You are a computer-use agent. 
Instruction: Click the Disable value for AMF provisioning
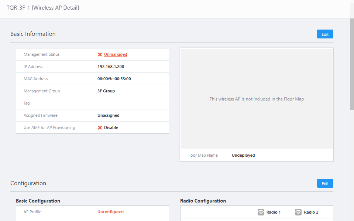click(x=111, y=128)
